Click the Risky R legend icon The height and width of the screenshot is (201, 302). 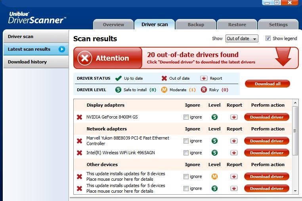click(204, 90)
